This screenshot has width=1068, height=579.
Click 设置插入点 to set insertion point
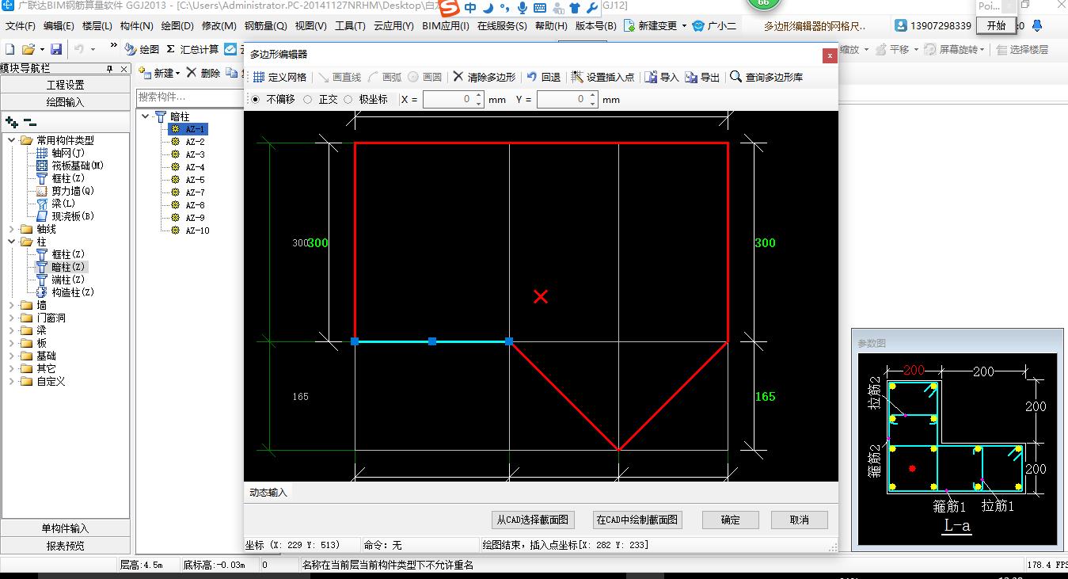click(602, 78)
